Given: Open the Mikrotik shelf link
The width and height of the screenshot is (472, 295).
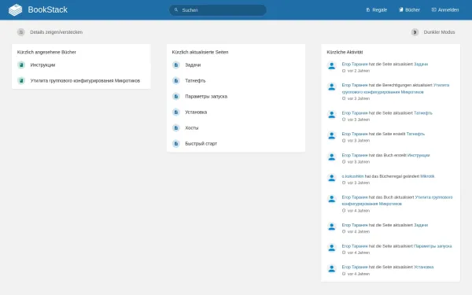Looking at the screenshot, I should pos(427,176).
